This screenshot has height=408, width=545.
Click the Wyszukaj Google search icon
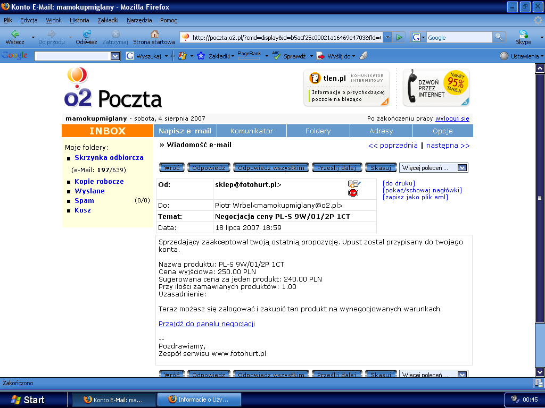pyautogui.click(x=130, y=56)
